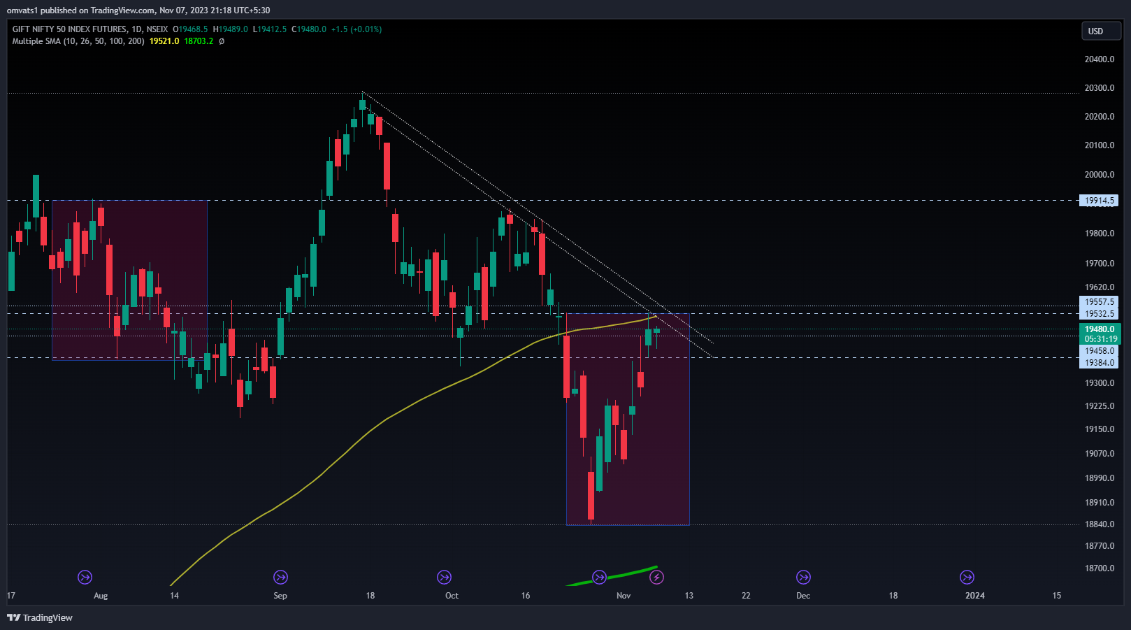The width and height of the screenshot is (1131, 630).
Task: Select the 19557.5 price level label
Action: point(1099,302)
